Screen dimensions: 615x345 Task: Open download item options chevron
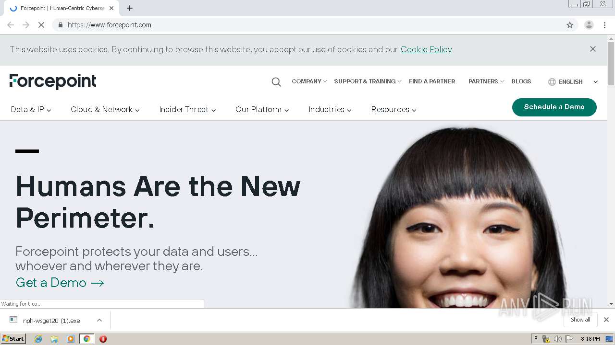click(99, 320)
